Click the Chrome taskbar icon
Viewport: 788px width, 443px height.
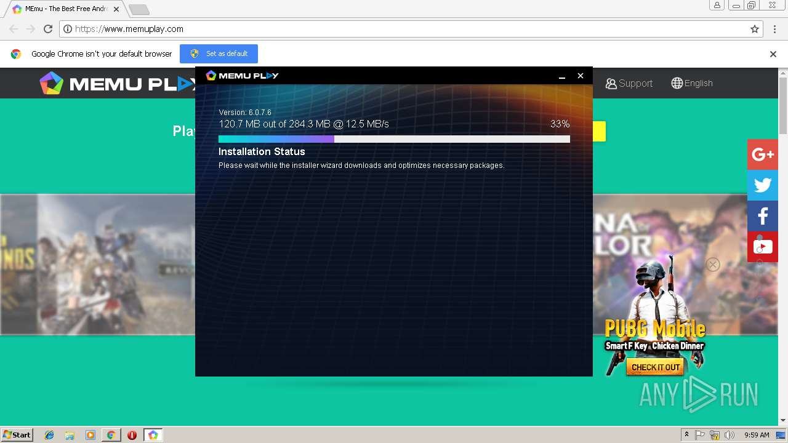pos(111,435)
